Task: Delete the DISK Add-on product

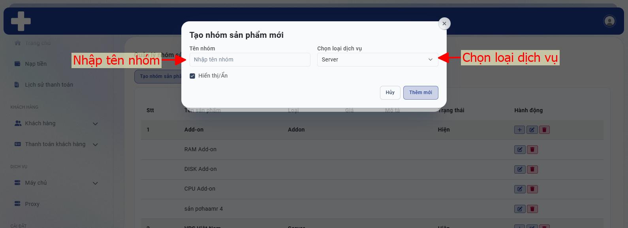Action: [x=532, y=169]
